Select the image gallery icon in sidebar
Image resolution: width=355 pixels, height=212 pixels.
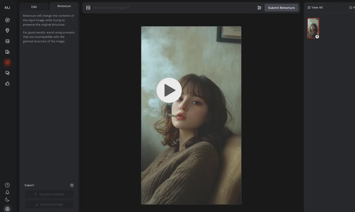click(x=7, y=41)
